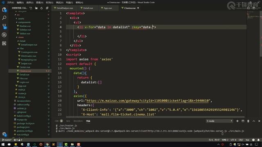Open the Manage gear icon
Screen dimensions: 262x147
pyautogui.click(x=4, y=134)
